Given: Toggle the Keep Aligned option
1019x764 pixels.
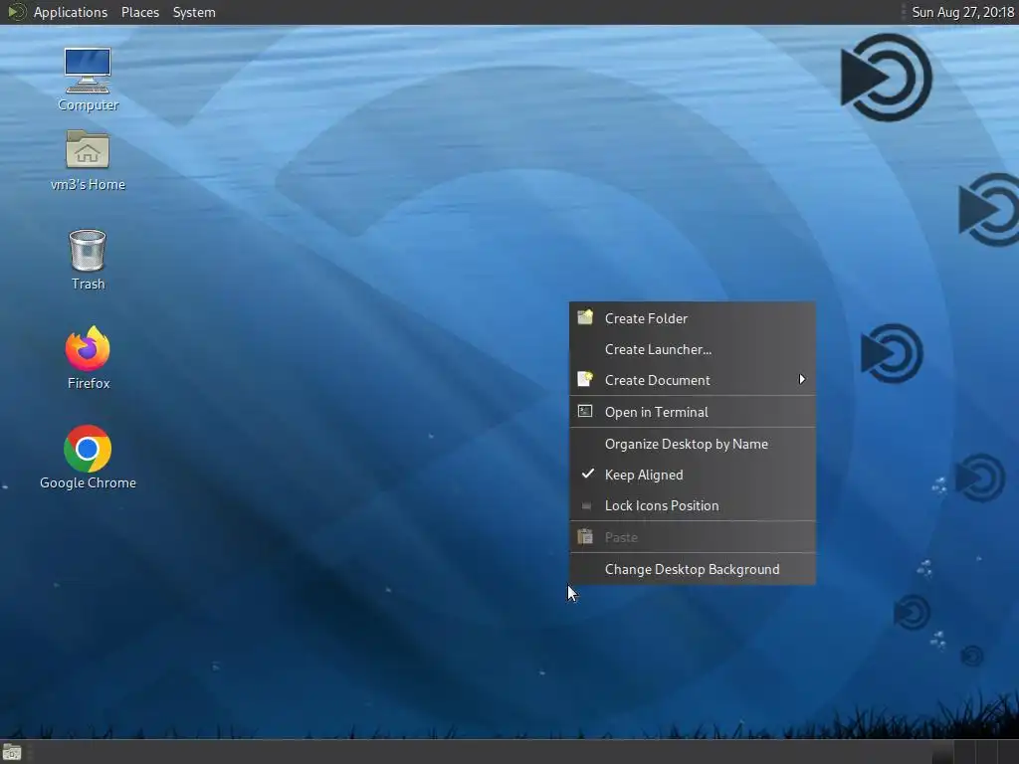Looking at the screenshot, I should click(693, 475).
